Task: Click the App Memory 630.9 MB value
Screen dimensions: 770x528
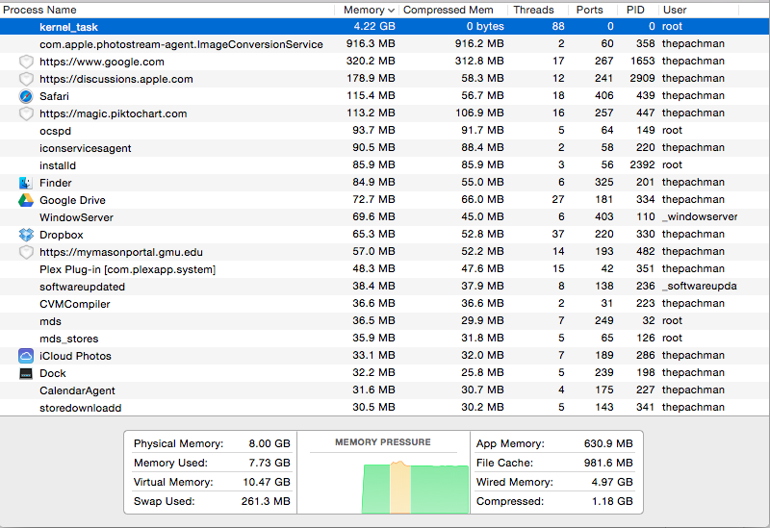Action: [x=608, y=443]
